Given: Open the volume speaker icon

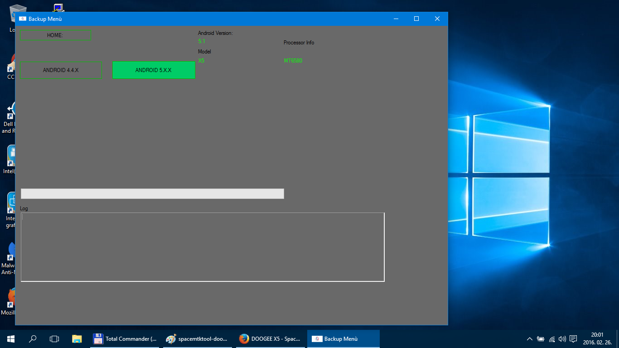Looking at the screenshot, I should pyautogui.click(x=562, y=338).
